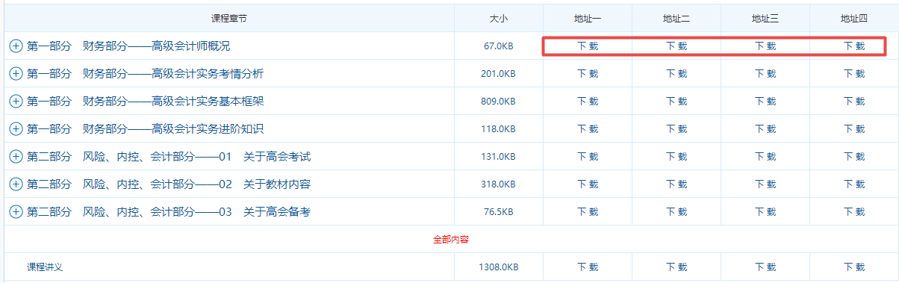Viewport: 899px width, 283px height.
Task: Click the 地址二 column header
Action: click(676, 19)
